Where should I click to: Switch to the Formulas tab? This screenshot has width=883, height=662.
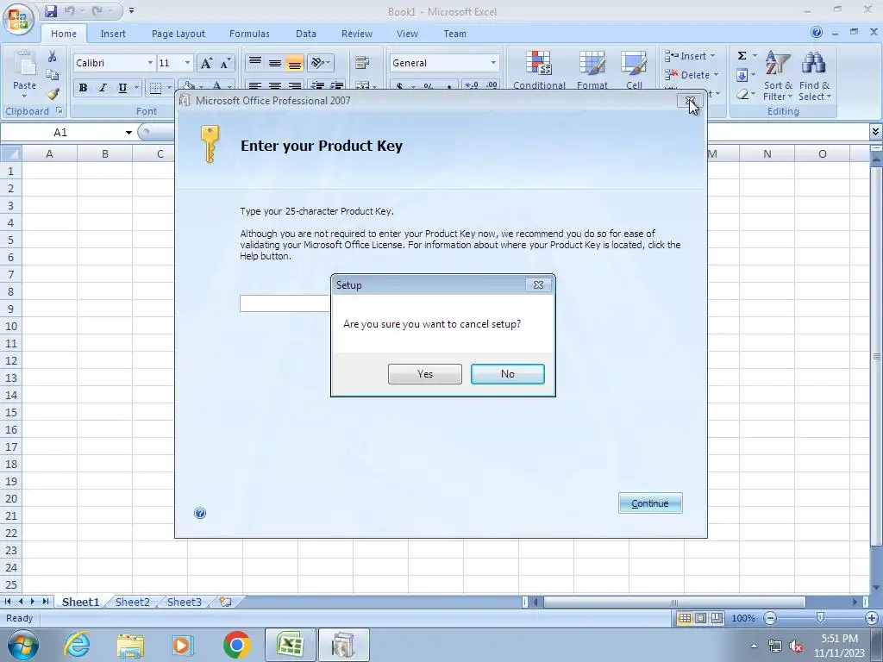click(249, 34)
